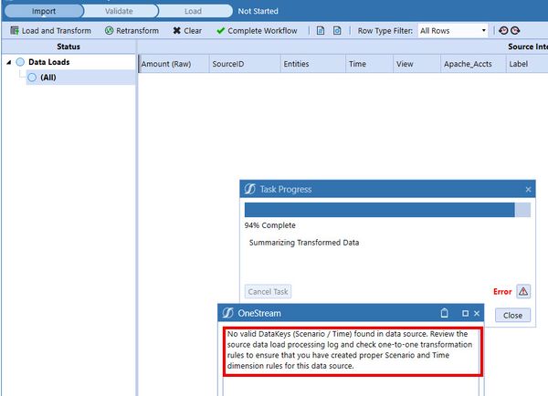Collapse the Data Loads tree node
Screen dimensions: 548x396
click(x=8, y=62)
